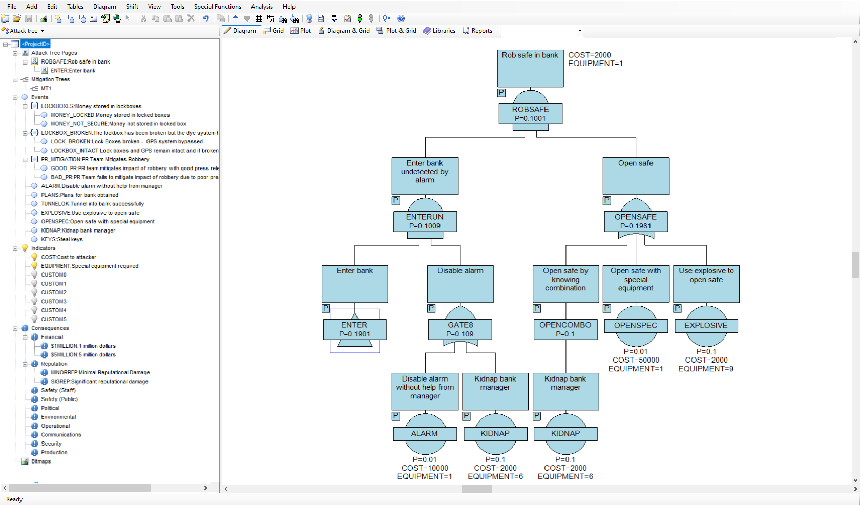Click the Open project folder icon
This screenshot has height=505, width=860.
pyautogui.click(x=17, y=18)
